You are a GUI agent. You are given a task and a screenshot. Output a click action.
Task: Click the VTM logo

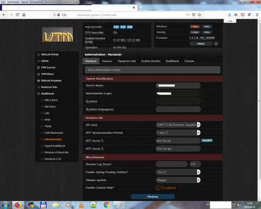tap(58, 34)
